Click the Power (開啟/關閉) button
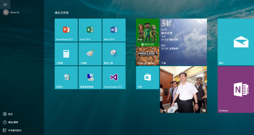 pyautogui.click(x=11, y=122)
